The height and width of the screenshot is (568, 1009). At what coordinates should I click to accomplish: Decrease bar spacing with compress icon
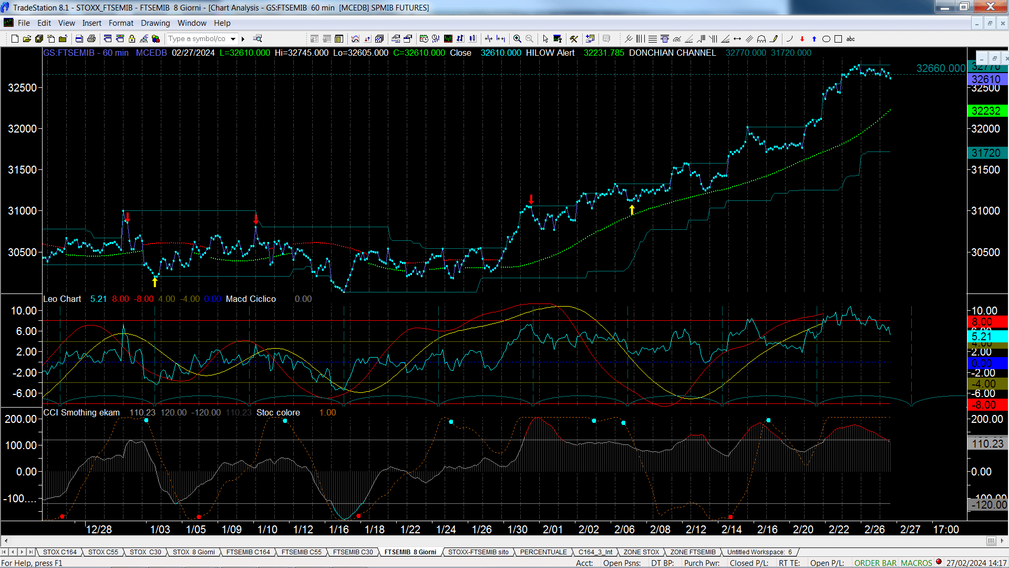tap(489, 39)
